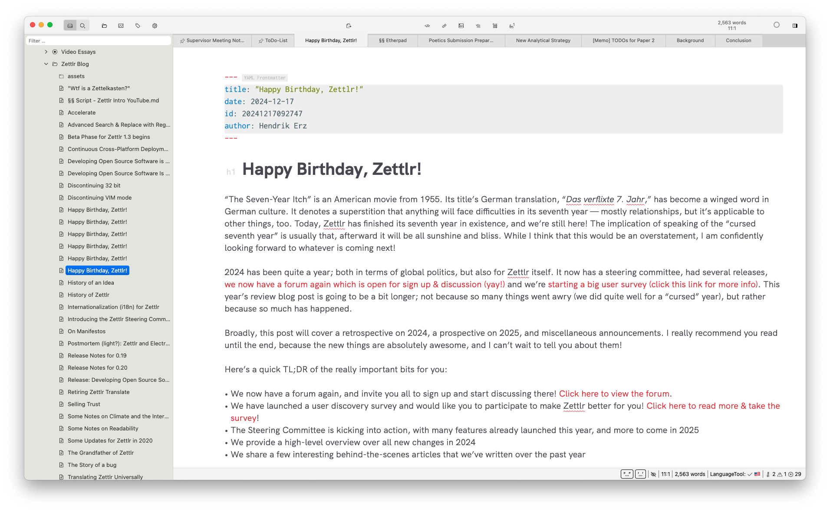Insert table using grid icon
This screenshot has width=830, height=512.
click(495, 26)
